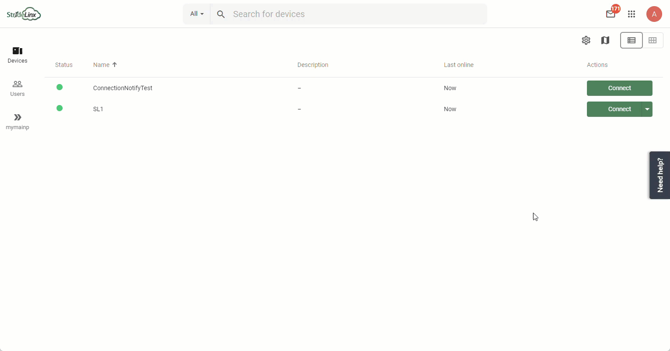Expand the SL1 Connect options arrow
The height and width of the screenshot is (351, 670).
[647, 109]
